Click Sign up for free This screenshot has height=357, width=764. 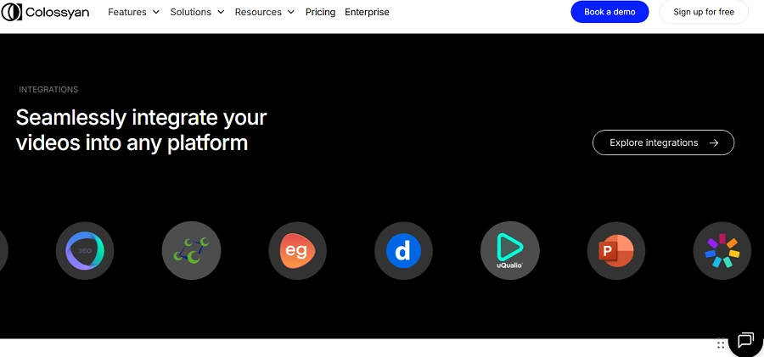pyautogui.click(x=704, y=12)
